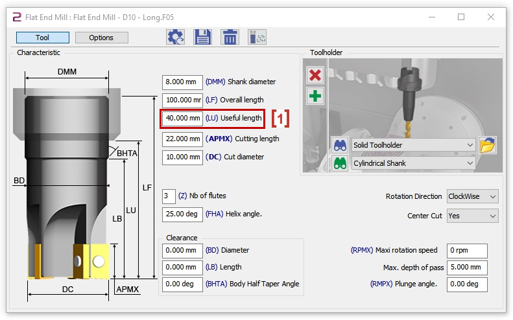The width and height of the screenshot is (513, 320).
Task: Click blue binoculars beside Solid Toolholder
Action: click(x=340, y=145)
